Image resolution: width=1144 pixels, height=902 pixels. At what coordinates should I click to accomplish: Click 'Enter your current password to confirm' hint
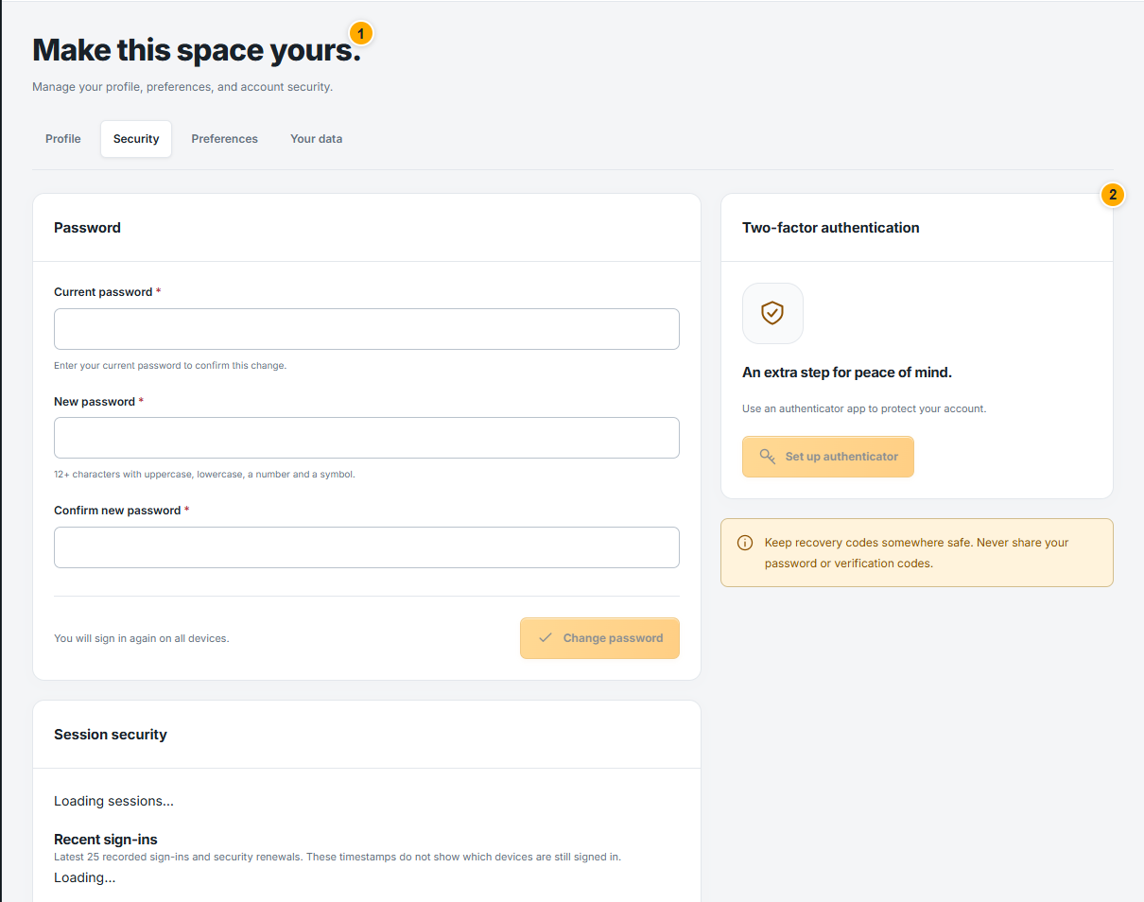point(170,365)
